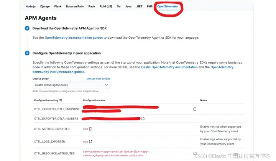This screenshot has width=276, height=161.
Task: Click the service.name resource attributes value
Action: (x=116, y=153)
